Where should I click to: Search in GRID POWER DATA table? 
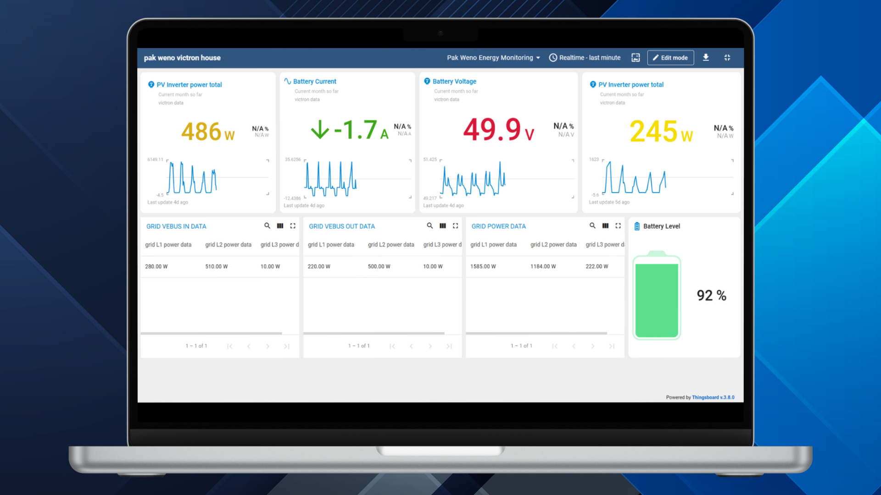tap(592, 226)
